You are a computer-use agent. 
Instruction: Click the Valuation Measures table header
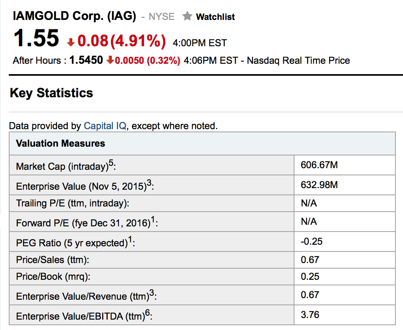click(x=61, y=143)
